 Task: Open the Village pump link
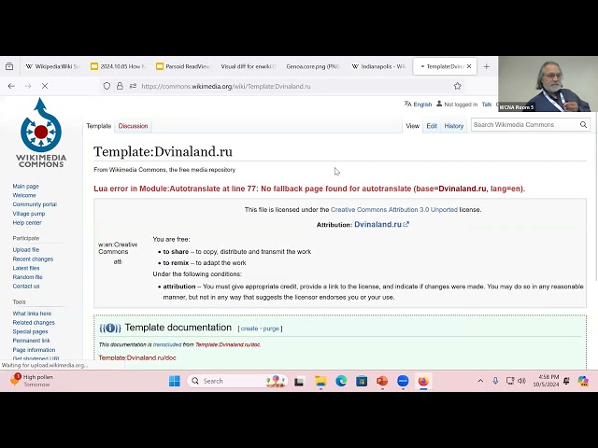pyautogui.click(x=29, y=214)
